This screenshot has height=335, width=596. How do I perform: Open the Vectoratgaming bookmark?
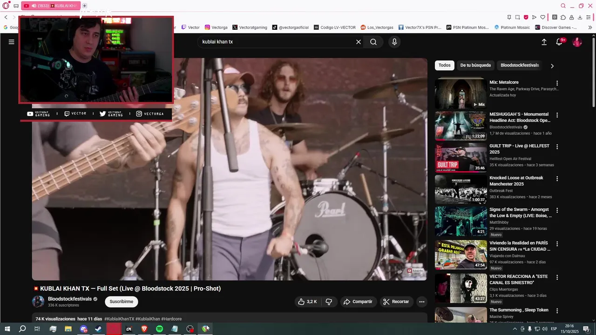pyautogui.click(x=250, y=27)
